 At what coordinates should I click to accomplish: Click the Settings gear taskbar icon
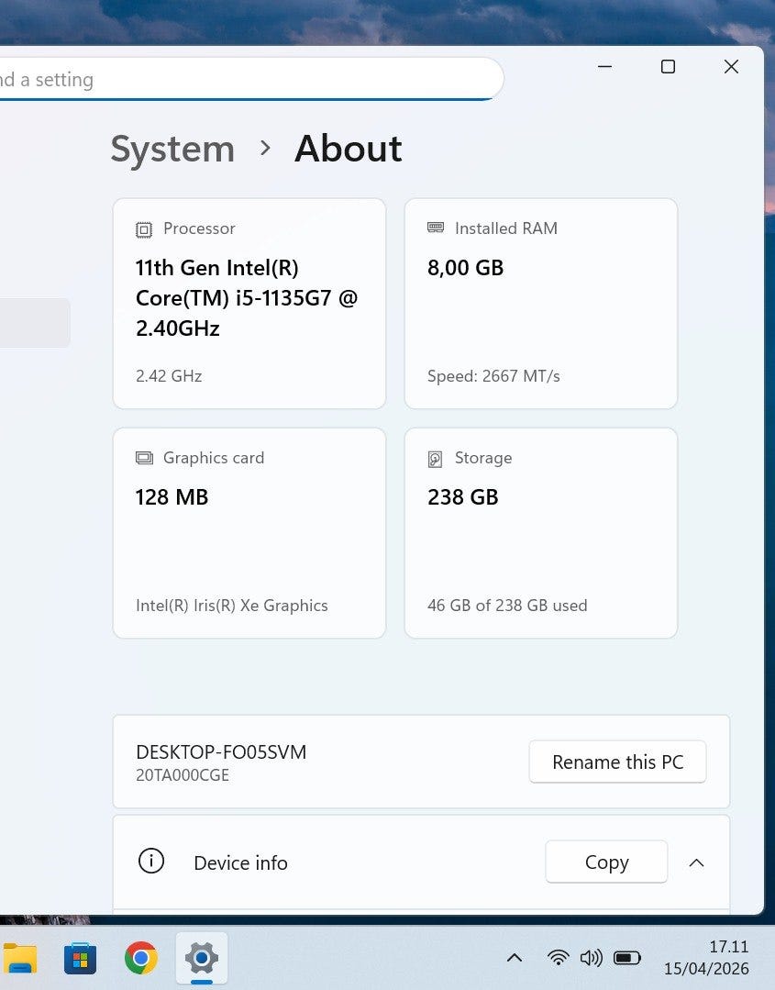click(201, 959)
